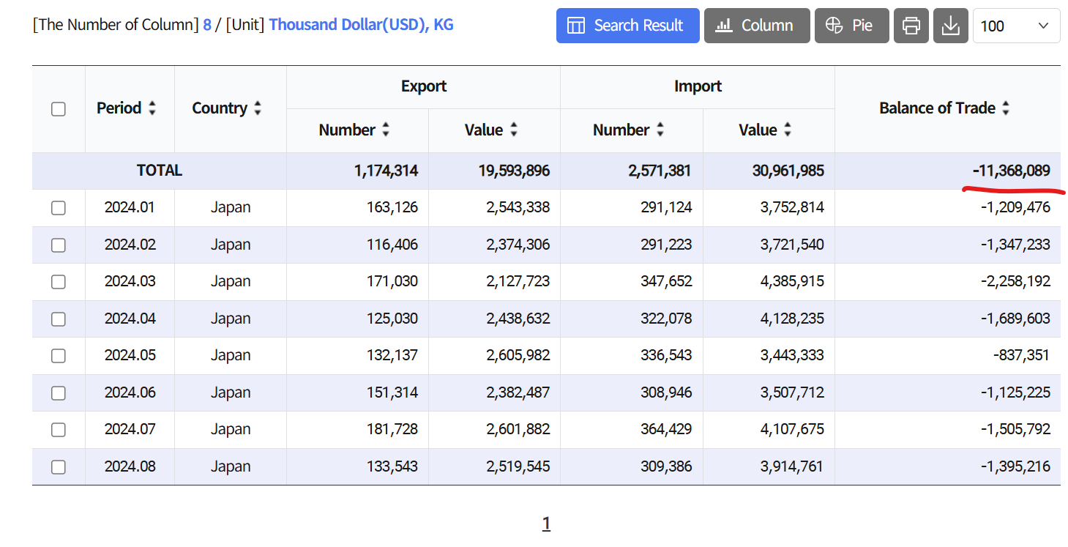
Task: Check the 2024.05 Japan row checkbox
Action: 59,356
